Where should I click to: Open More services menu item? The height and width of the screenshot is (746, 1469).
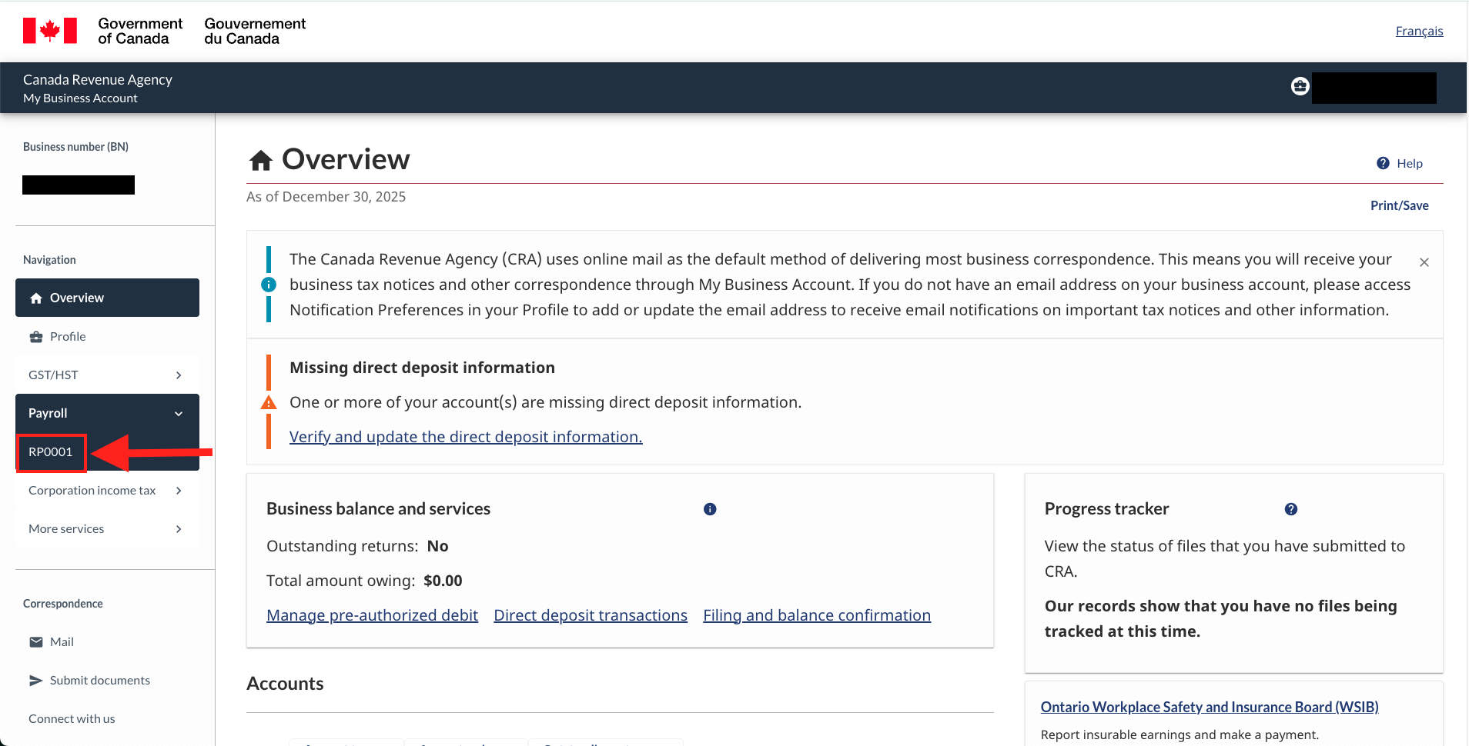107,528
